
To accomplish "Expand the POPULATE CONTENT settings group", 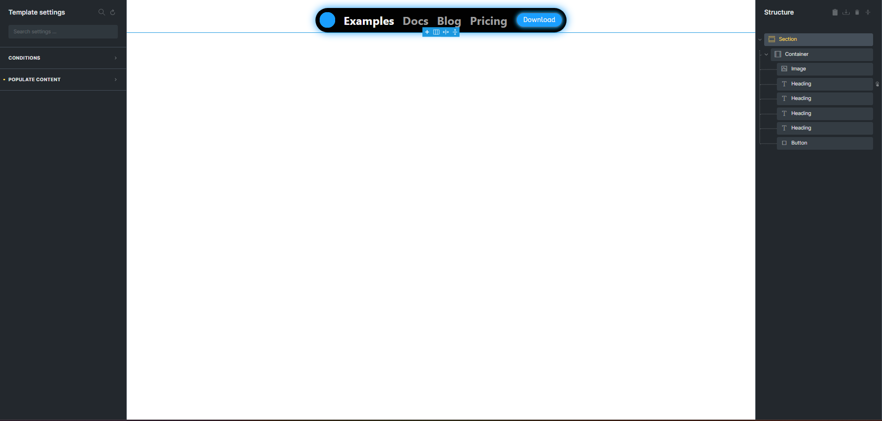I will point(63,80).
